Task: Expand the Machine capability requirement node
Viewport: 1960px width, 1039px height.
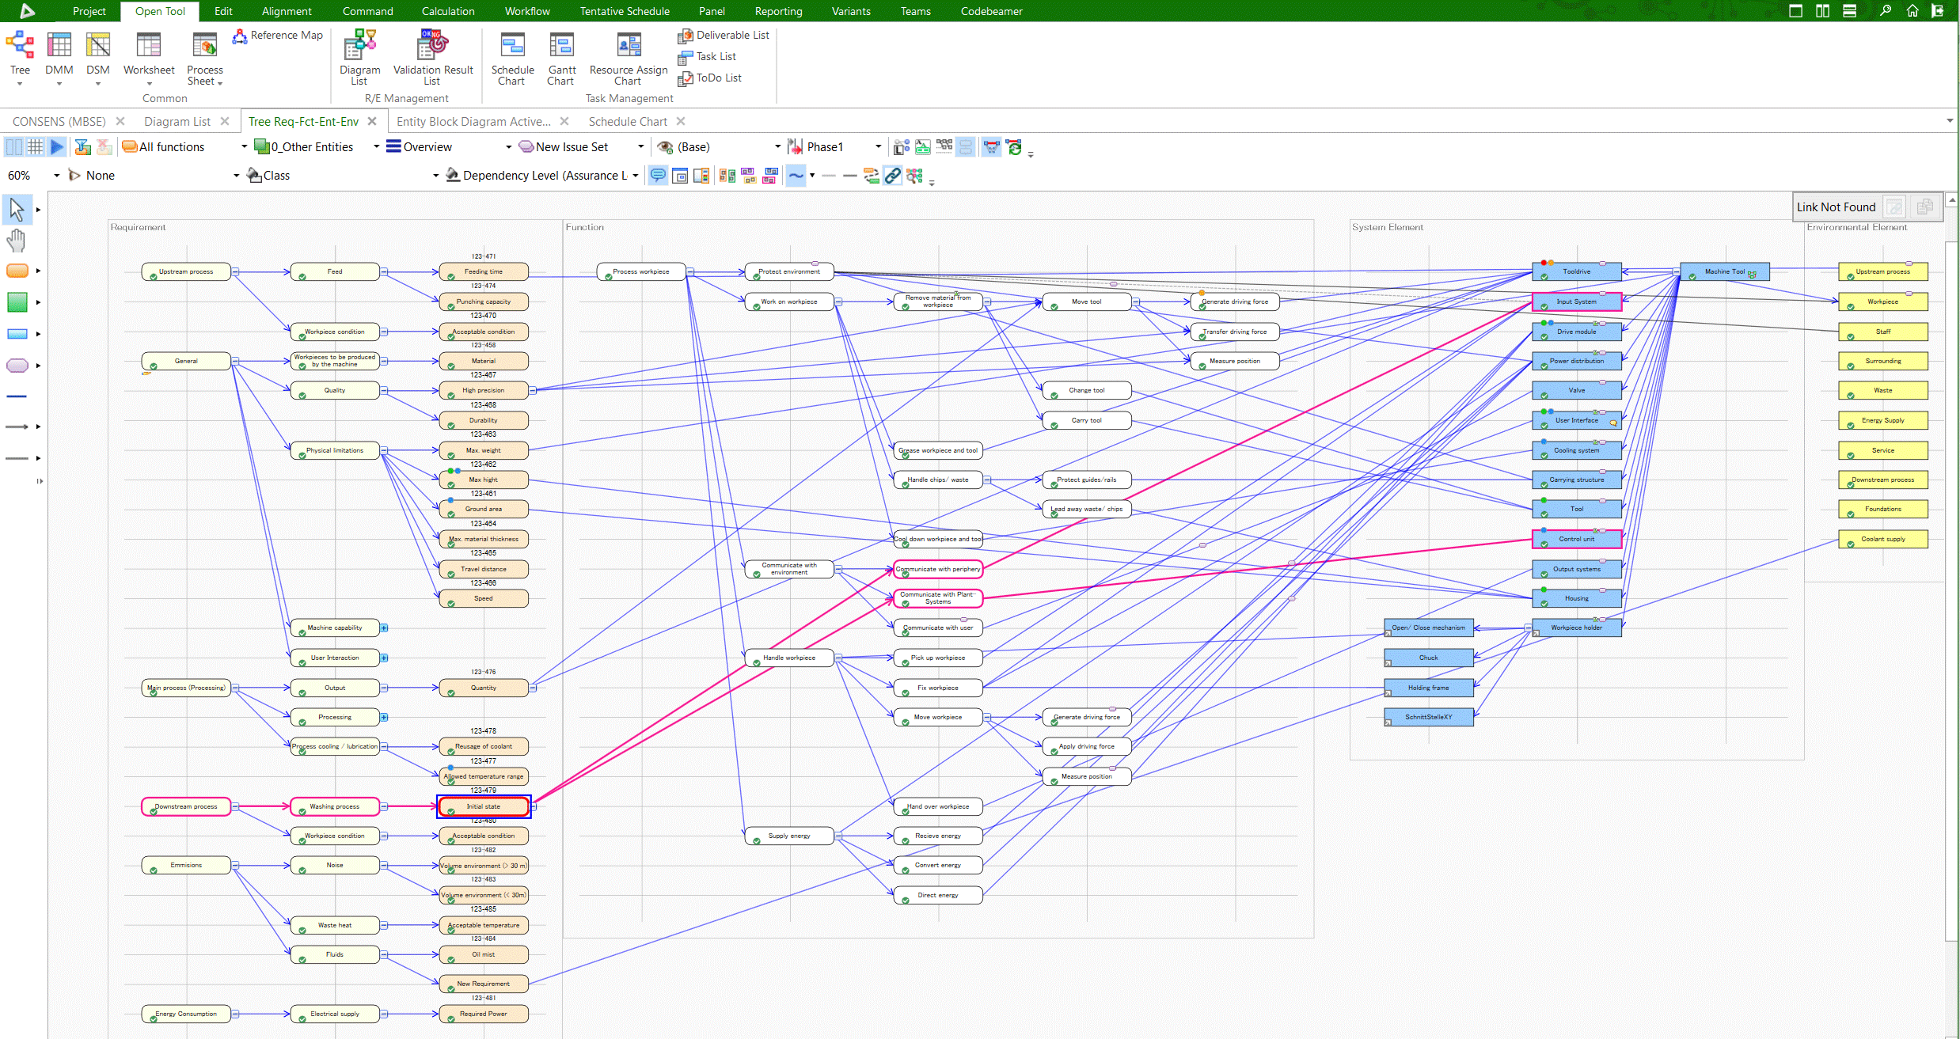Action: [384, 628]
